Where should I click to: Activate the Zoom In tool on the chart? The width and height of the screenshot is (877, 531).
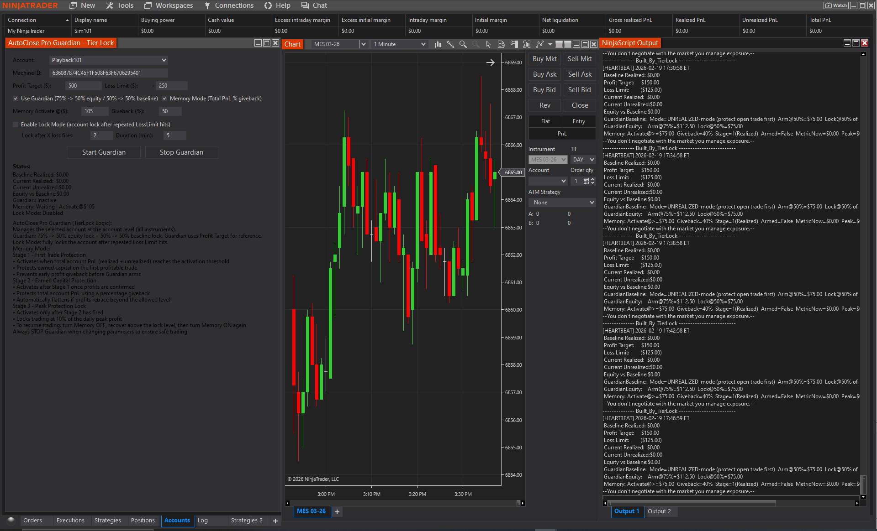click(x=463, y=44)
